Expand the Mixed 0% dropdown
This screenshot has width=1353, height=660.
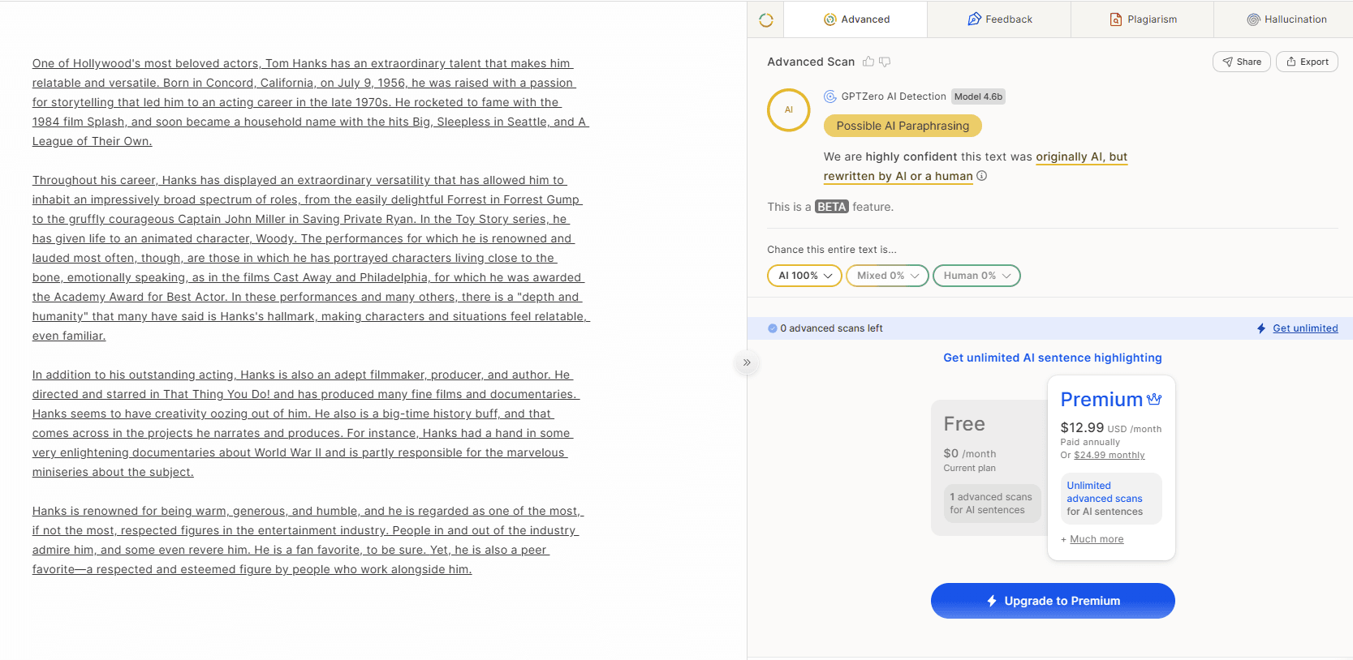(887, 276)
